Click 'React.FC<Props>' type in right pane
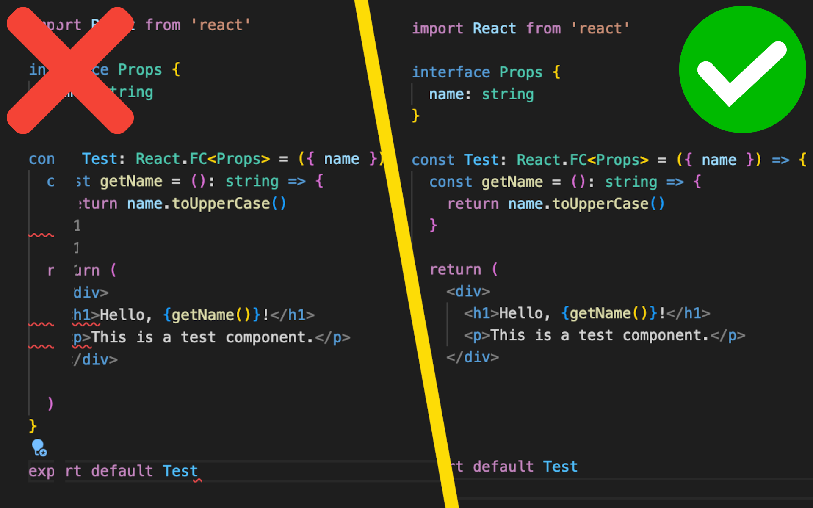 [x=582, y=160]
